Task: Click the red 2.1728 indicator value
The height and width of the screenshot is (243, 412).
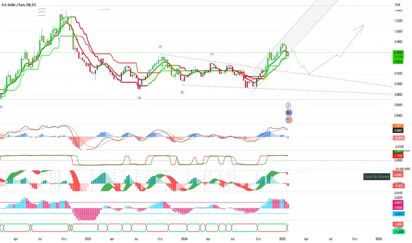Action: 398,156
